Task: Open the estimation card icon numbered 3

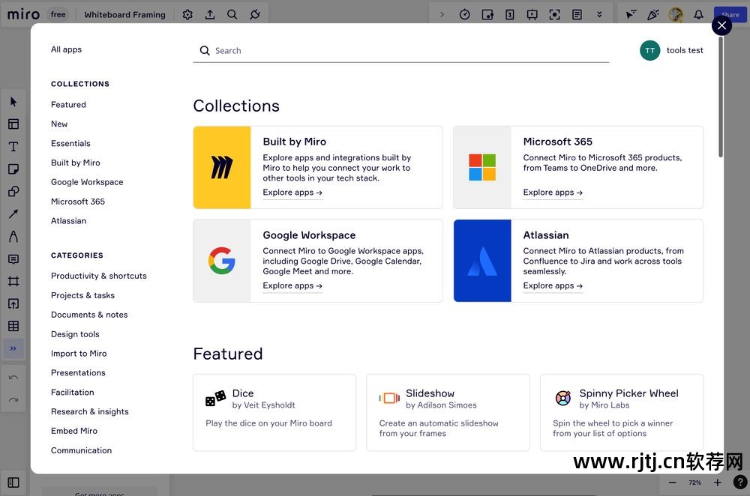Action: point(510,15)
